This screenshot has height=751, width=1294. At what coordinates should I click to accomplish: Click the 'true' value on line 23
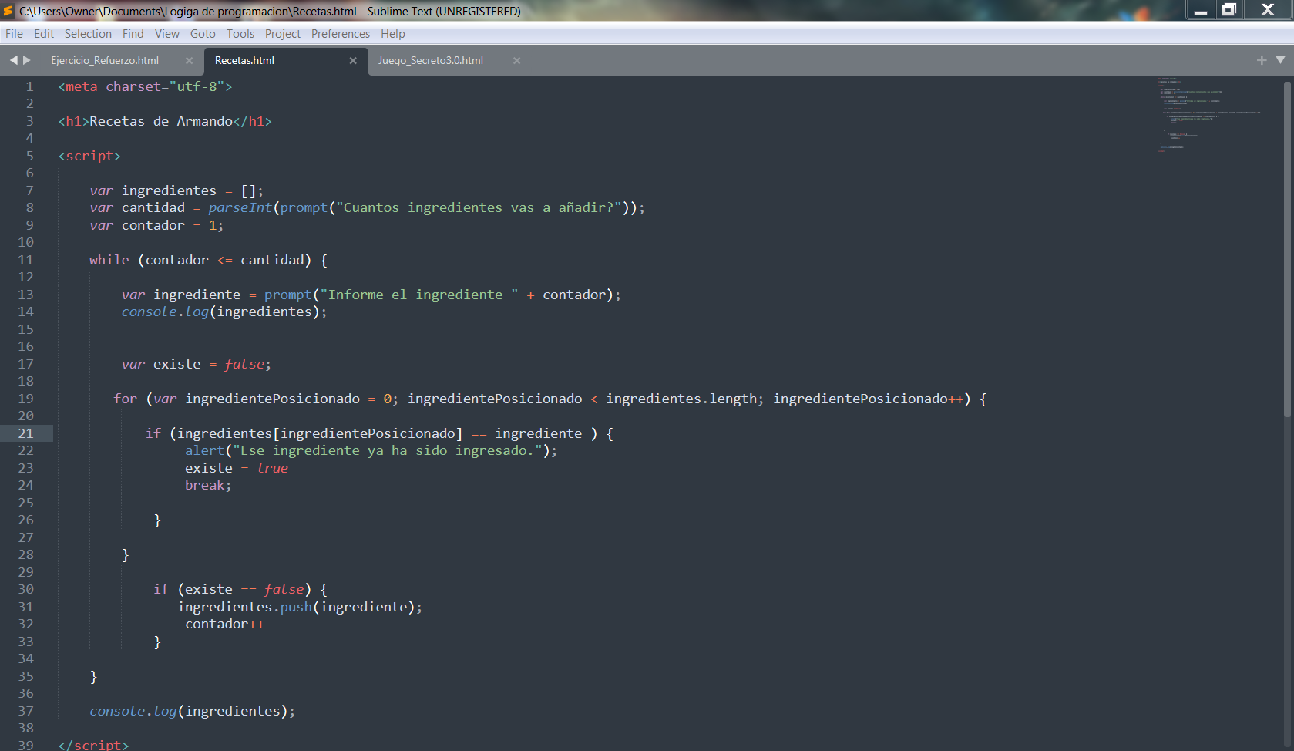pyautogui.click(x=272, y=468)
